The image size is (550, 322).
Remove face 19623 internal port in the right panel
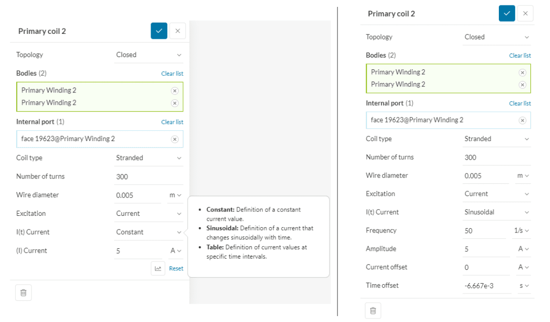[x=522, y=120]
